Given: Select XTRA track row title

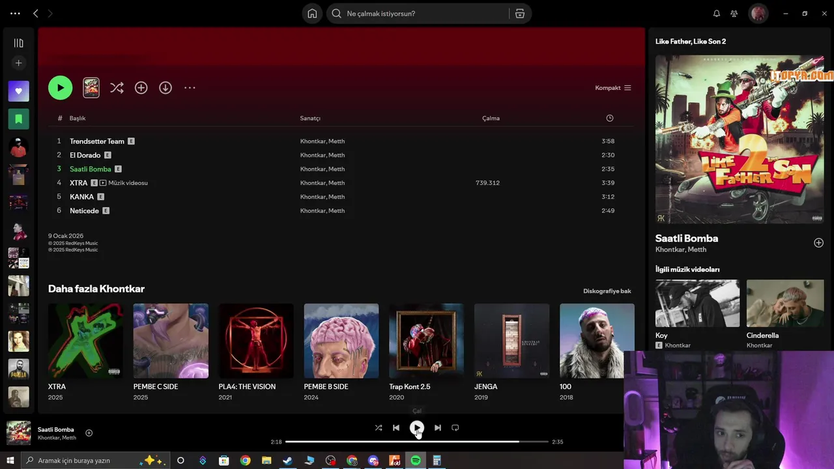Looking at the screenshot, I should point(78,183).
